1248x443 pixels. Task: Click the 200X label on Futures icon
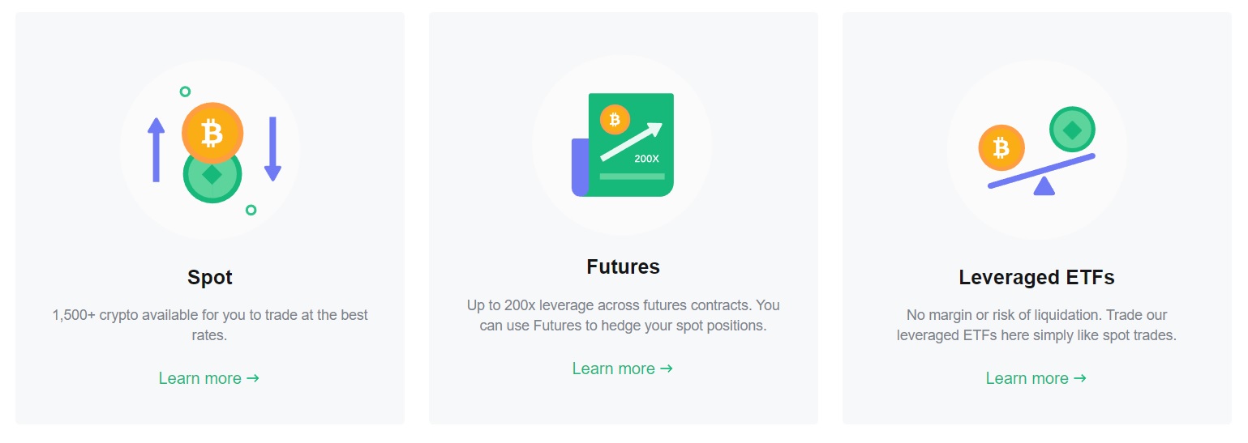[x=647, y=159]
